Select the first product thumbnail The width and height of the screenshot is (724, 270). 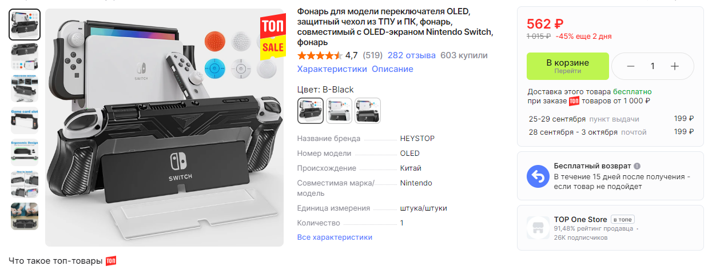25,25
